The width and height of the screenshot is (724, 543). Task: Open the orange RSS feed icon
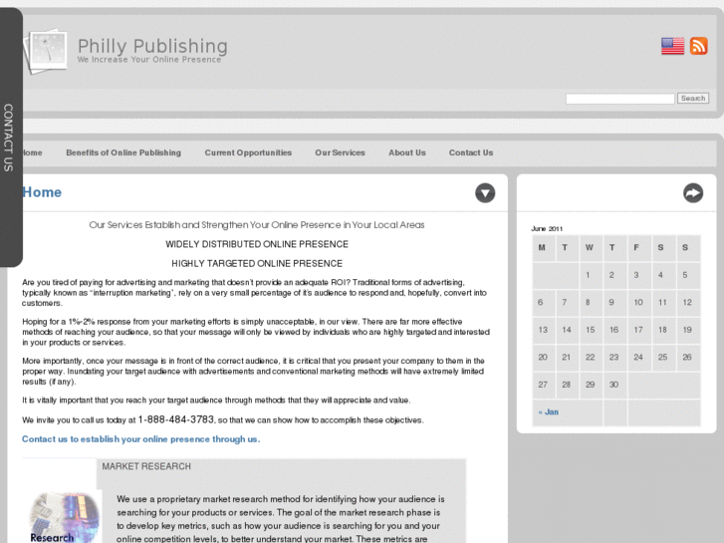coord(698,46)
